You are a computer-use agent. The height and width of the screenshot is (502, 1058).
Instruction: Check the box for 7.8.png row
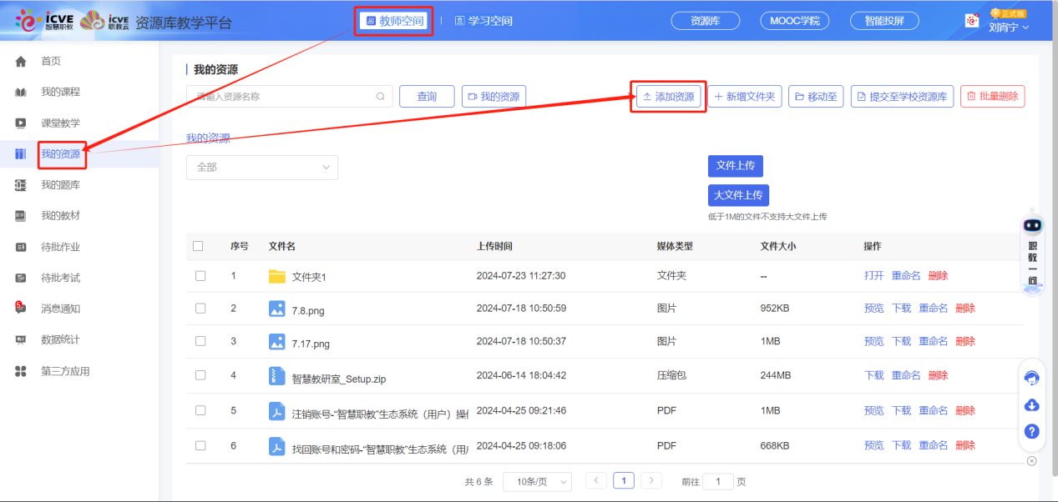point(200,309)
